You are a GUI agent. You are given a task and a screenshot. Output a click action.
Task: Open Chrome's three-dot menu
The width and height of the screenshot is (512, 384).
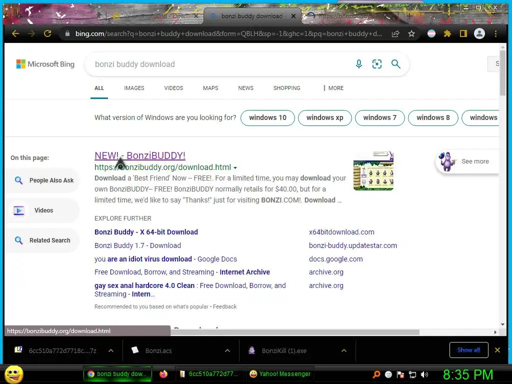pyautogui.click(x=495, y=33)
